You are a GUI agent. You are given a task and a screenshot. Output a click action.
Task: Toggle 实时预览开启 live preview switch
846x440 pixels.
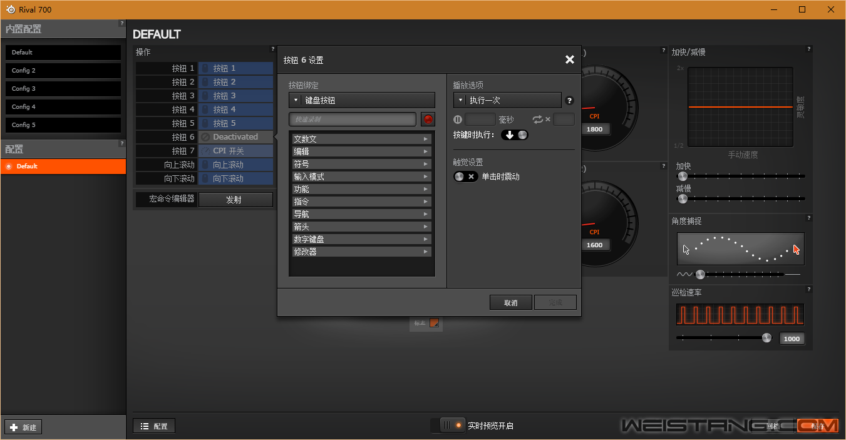[x=453, y=426]
